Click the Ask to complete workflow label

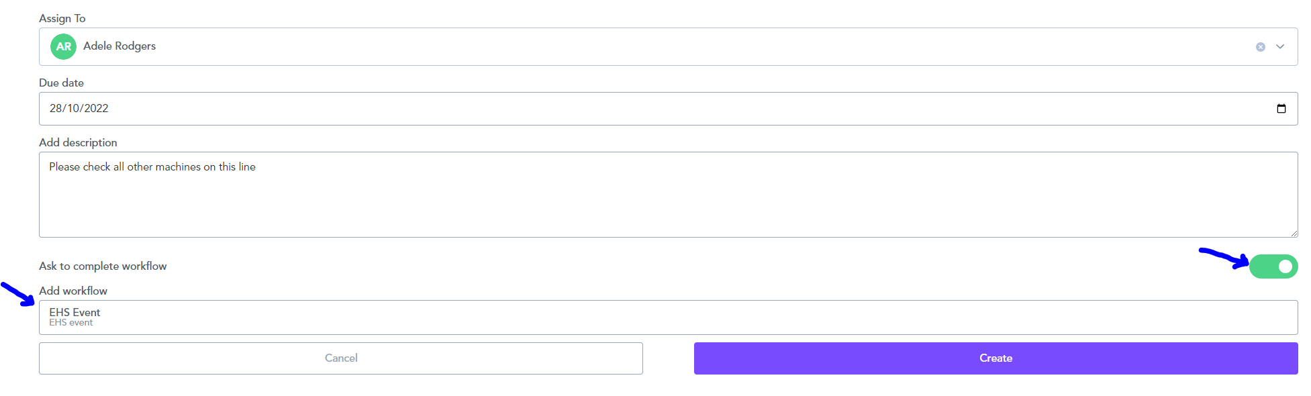click(x=103, y=266)
